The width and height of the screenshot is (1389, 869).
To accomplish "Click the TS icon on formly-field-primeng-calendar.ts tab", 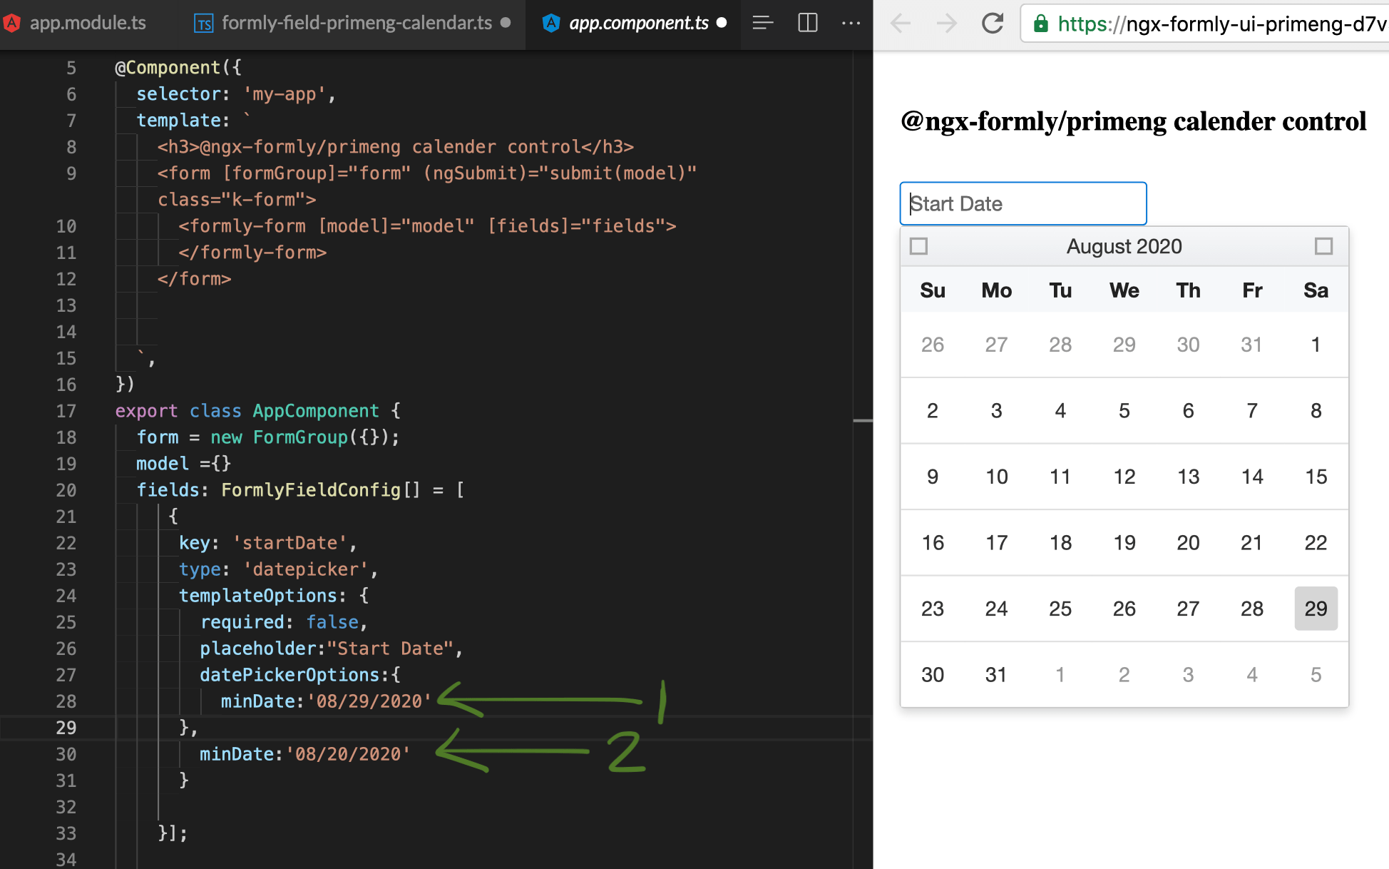I will pyautogui.click(x=204, y=23).
